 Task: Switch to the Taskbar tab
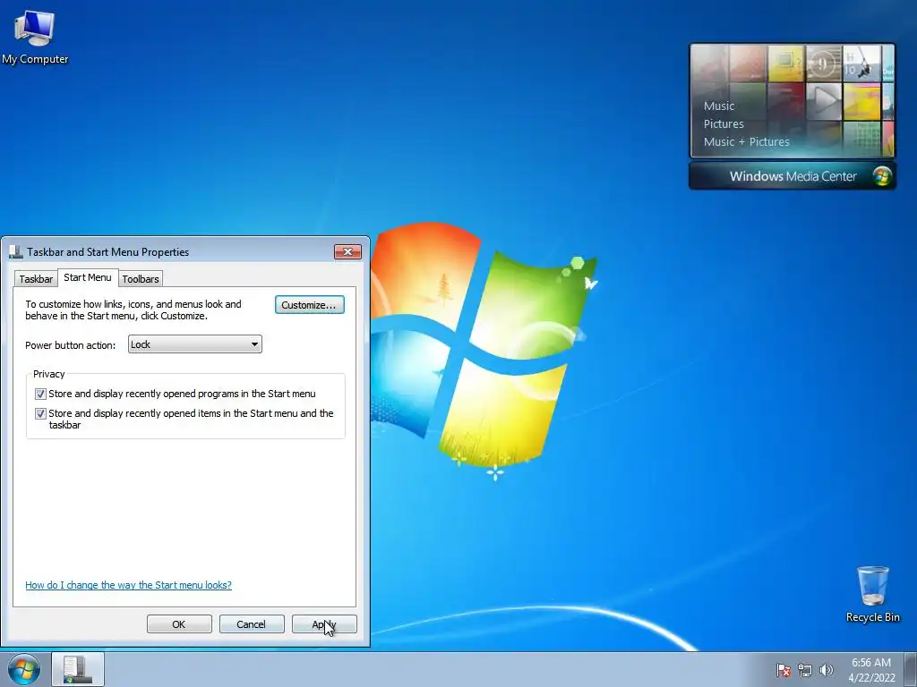(x=36, y=279)
